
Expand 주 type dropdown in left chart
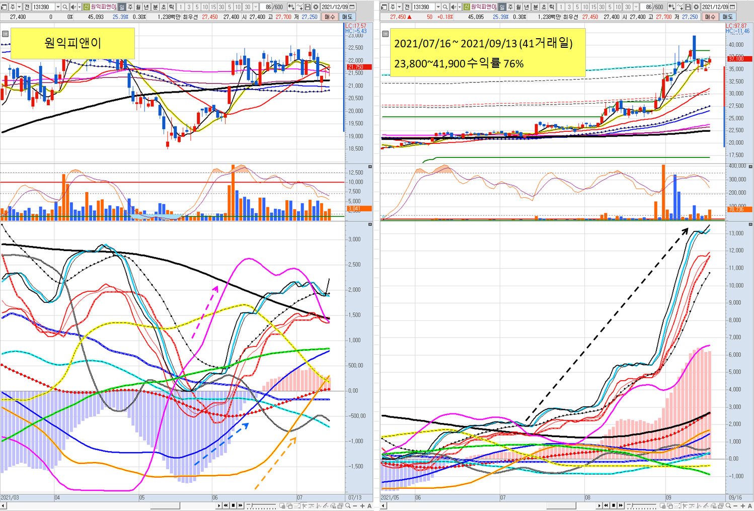19,7
